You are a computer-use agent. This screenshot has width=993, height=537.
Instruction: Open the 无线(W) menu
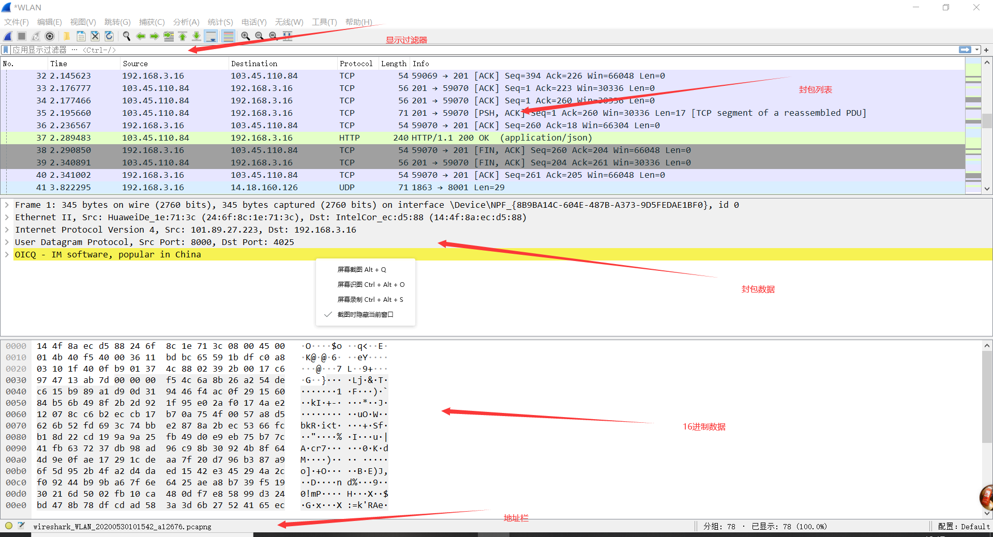coord(289,22)
